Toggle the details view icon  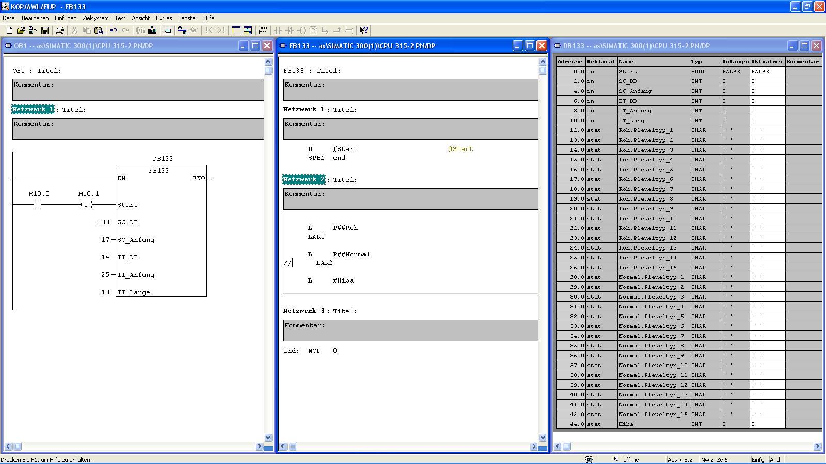pyautogui.click(x=248, y=30)
